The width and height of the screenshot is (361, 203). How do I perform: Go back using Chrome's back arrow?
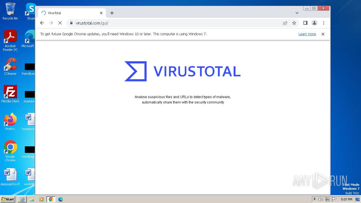click(x=42, y=23)
